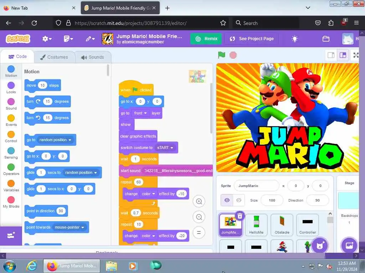The width and height of the screenshot is (365, 273).
Task: Switch to the Sounds tab
Action: (x=93, y=57)
